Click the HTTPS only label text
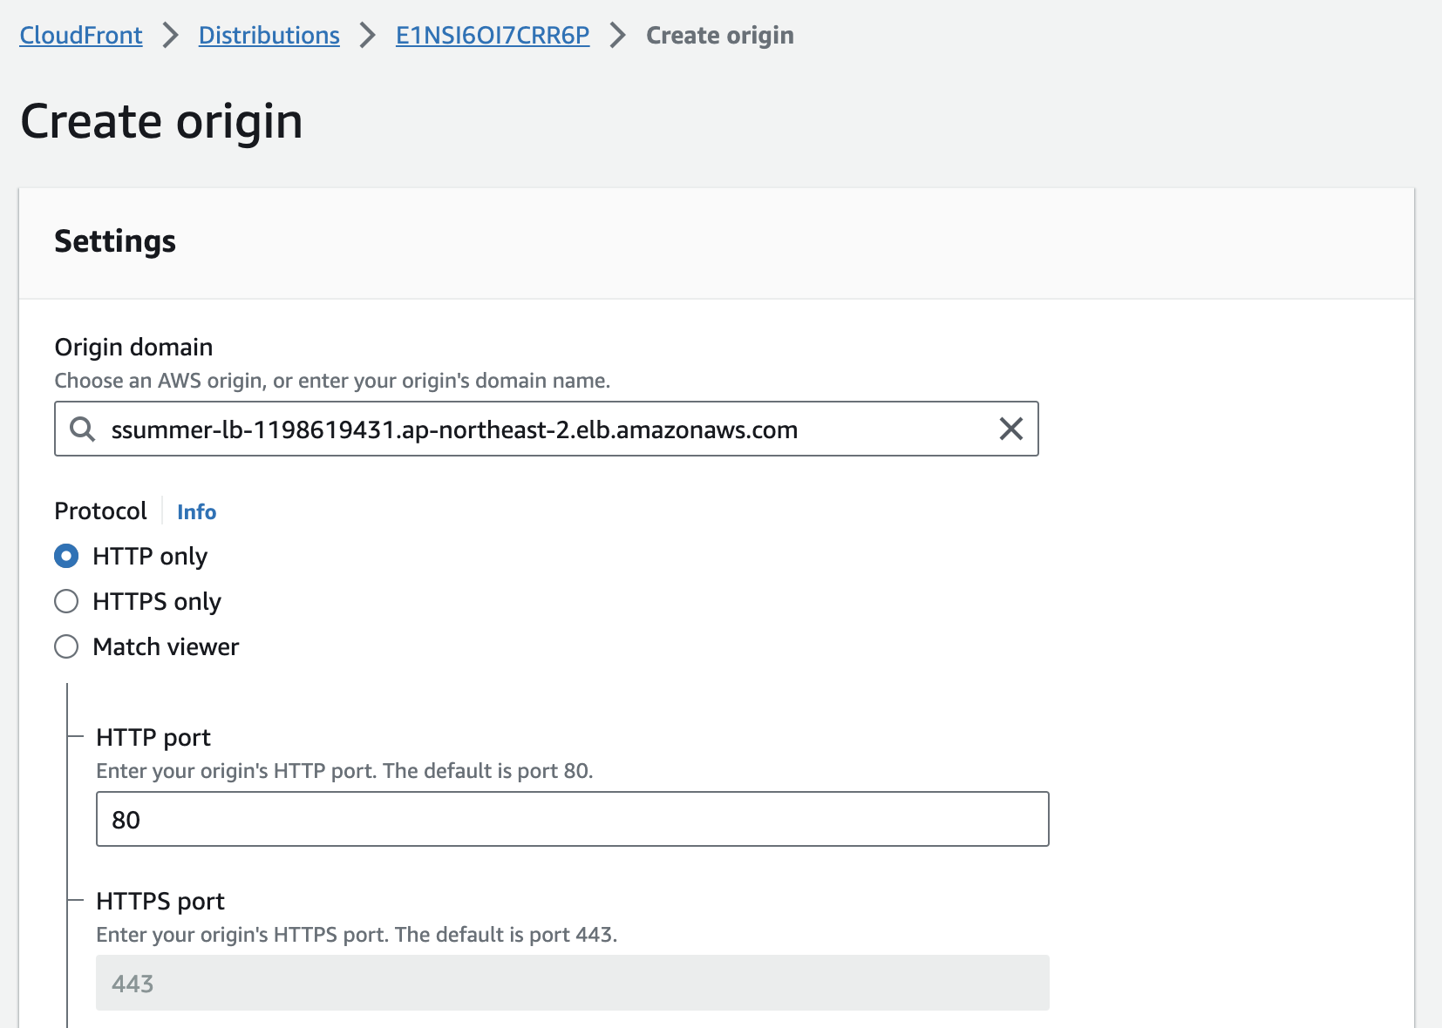Image resolution: width=1442 pixels, height=1028 pixels. (157, 601)
